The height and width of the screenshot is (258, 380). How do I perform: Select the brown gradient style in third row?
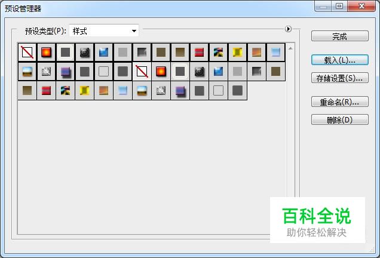[27, 91]
